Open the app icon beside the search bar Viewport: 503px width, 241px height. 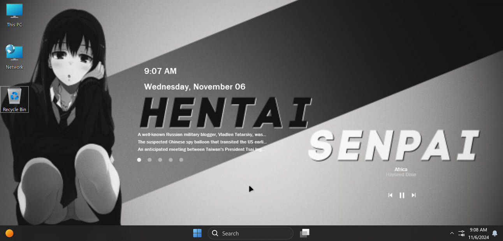(304, 233)
